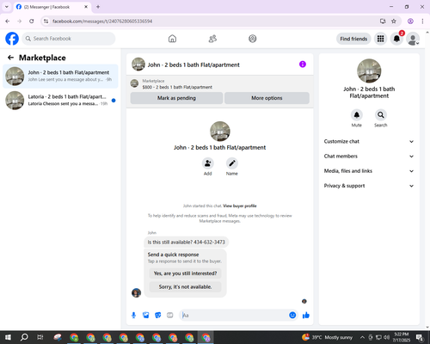Open John's 2 beds 1 bath conversation
This screenshot has width=430, height=344.
(60, 76)
